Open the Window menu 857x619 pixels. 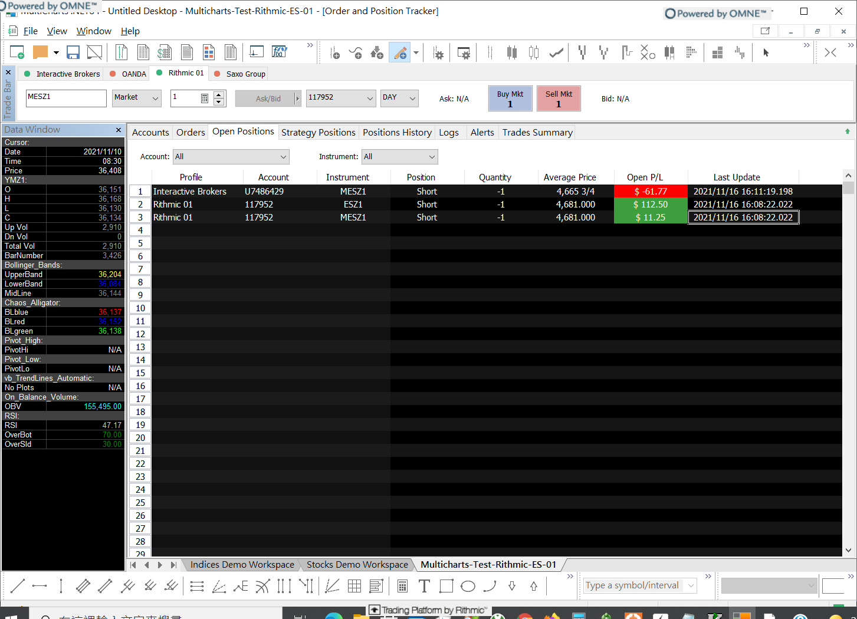[94, 31]
